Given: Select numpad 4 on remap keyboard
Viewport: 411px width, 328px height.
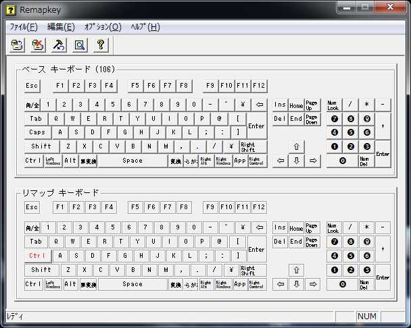Looking at the screenshot, I should point(335,256).
